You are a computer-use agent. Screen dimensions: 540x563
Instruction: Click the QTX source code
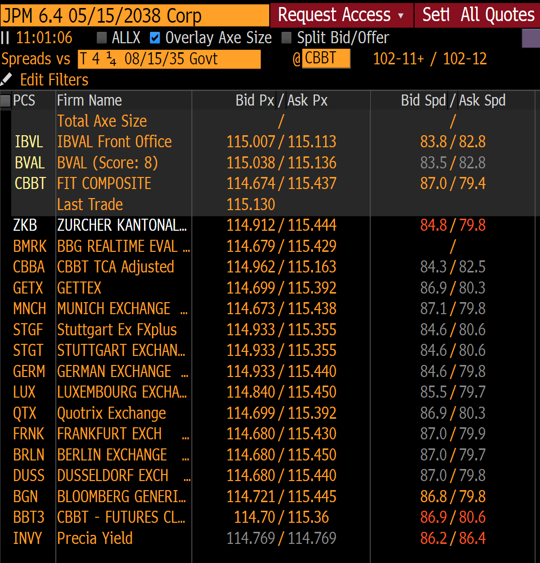point(25,413)
